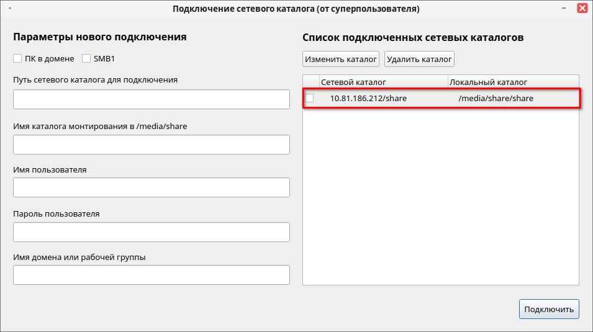Click the 'Локальный каталог' column header
This screenshot has width=593, height=332.
click(x=512, y=82)
